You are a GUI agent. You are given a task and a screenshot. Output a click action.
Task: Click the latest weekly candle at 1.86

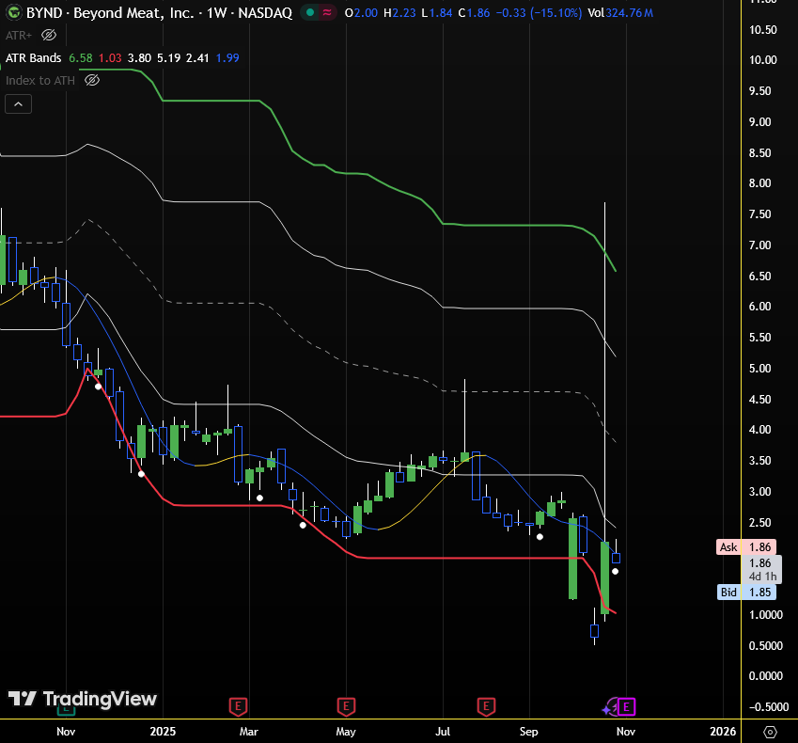pos(616,558)
